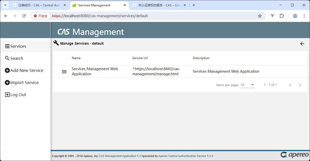Click the Name column header

click(76, 58)
